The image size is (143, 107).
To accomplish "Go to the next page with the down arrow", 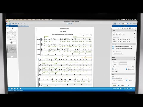I will click(x=12, y=28).
